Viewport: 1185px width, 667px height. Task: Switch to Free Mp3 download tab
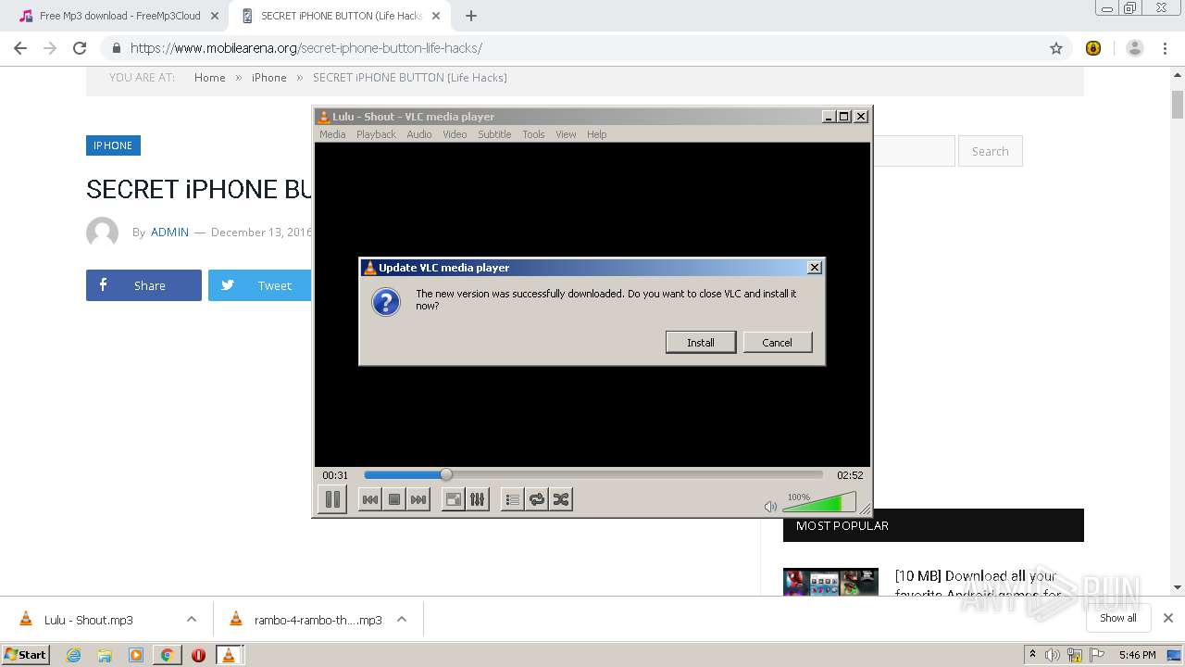coord(120,16)
